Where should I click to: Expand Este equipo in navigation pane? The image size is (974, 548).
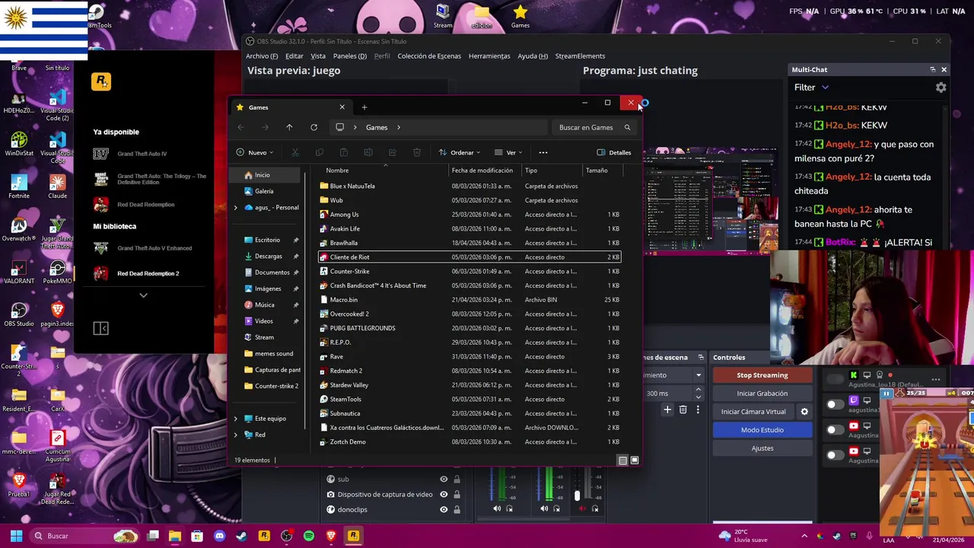pos(235,419)
